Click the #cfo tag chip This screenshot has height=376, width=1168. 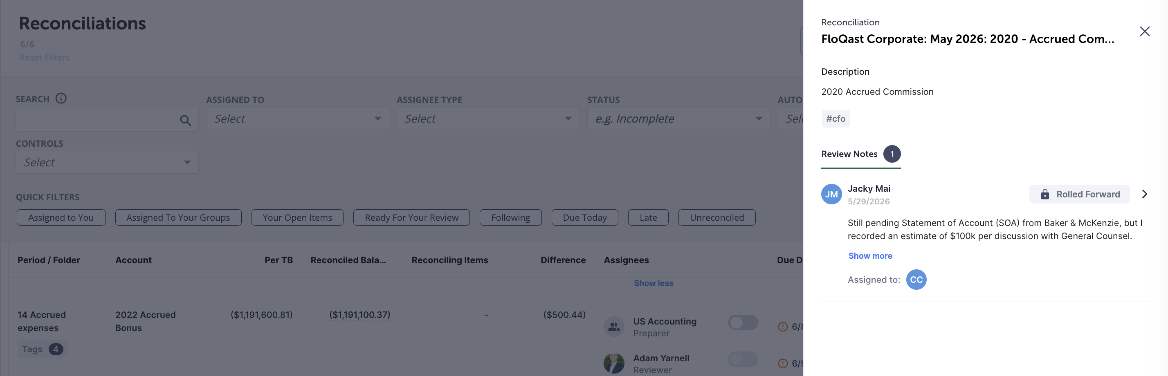pos(836,119)
